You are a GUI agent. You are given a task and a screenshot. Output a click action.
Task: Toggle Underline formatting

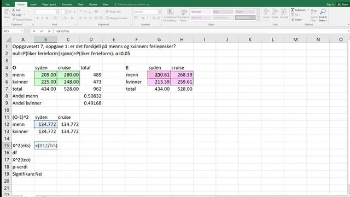coord(46,18)
